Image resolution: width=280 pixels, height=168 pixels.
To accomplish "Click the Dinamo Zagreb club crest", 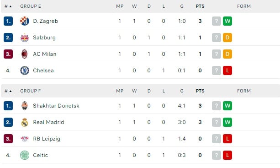I will [25, 21].
